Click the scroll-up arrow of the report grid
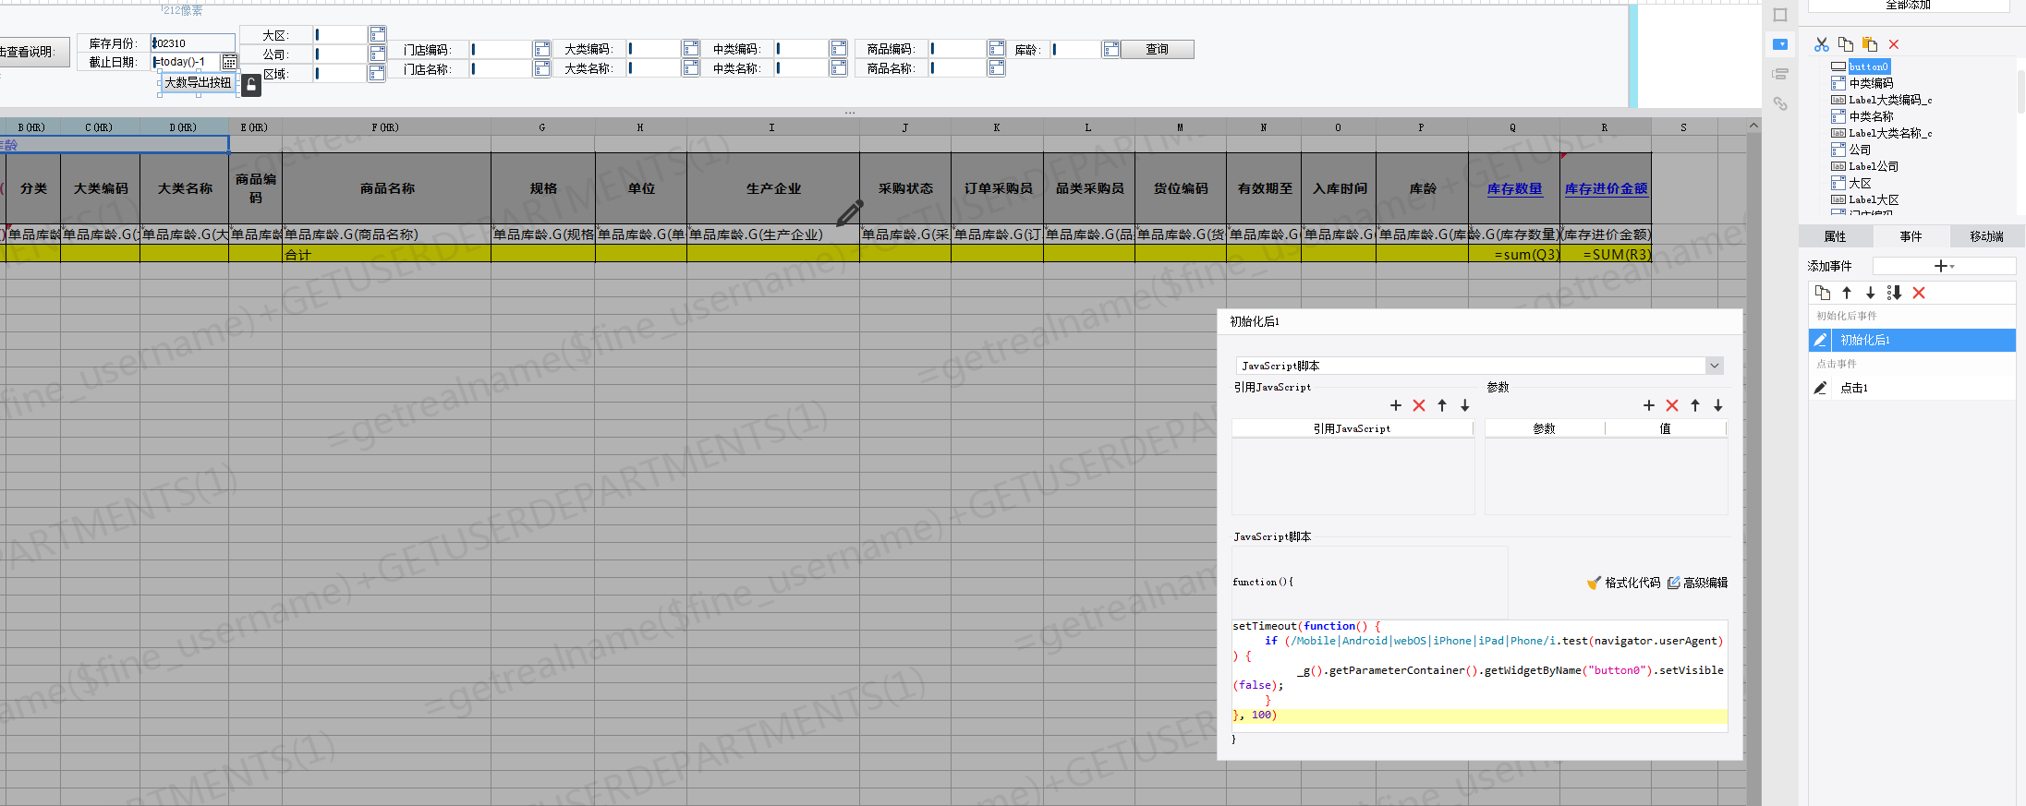This screenshot has width=2026, height=806. [x=1753, y=126]
